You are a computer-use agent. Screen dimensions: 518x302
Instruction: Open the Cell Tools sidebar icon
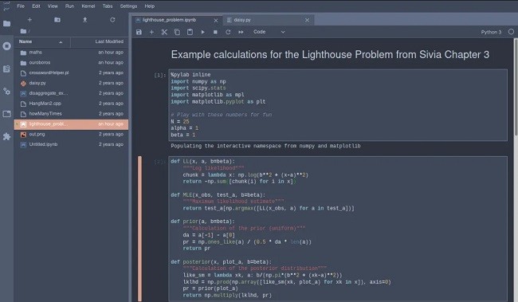[6, 91]
